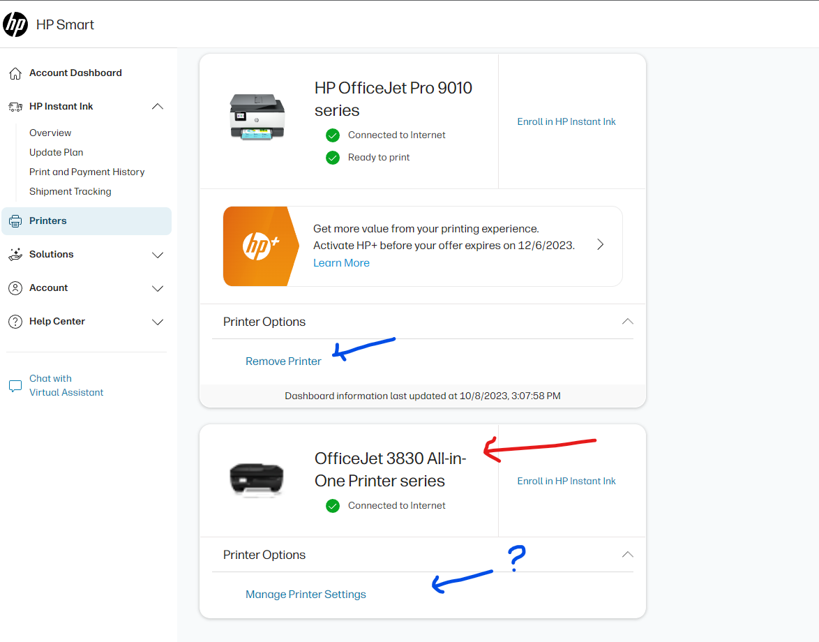
Task: Expand the Solutions sidebar section
Action: [158, 255]
